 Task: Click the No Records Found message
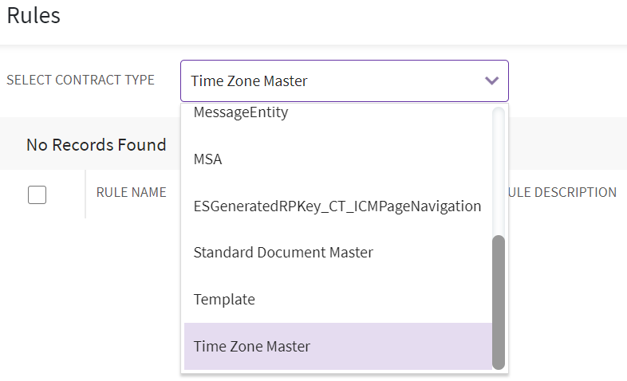[x=96, y=145]
